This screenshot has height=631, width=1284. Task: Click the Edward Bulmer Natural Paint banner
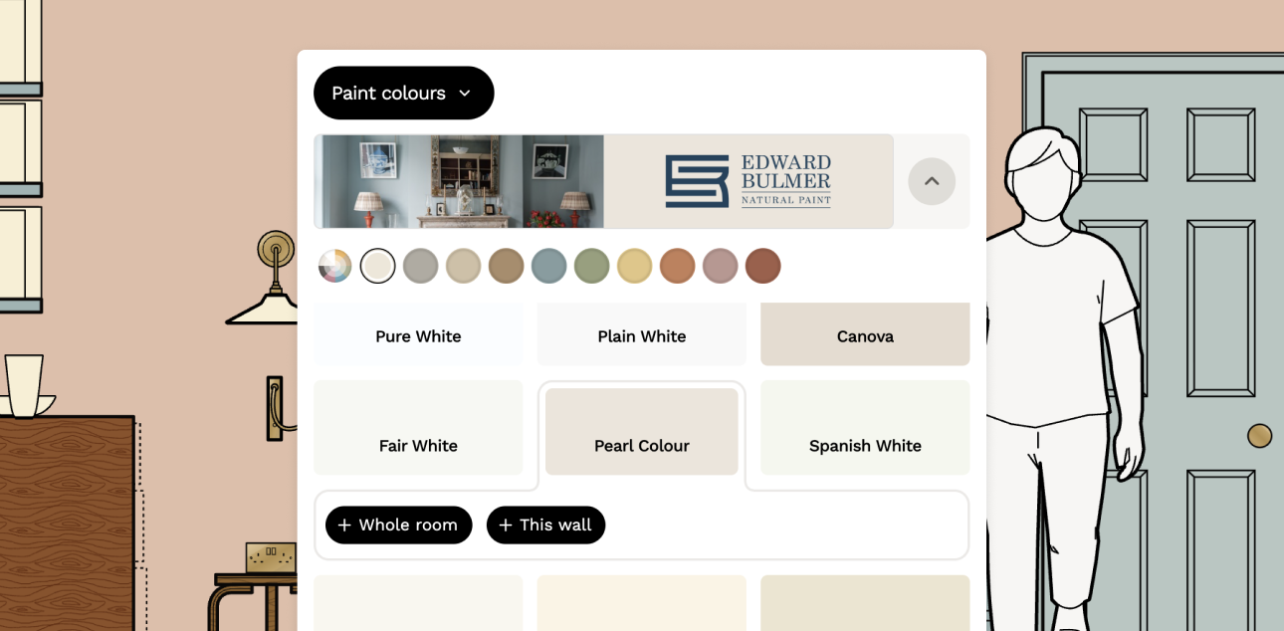pos(603,181)
